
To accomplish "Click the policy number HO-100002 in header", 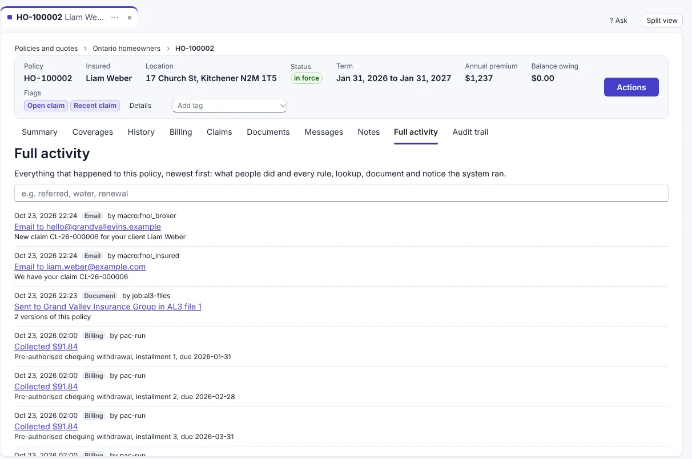I will (x=48, y=78).
